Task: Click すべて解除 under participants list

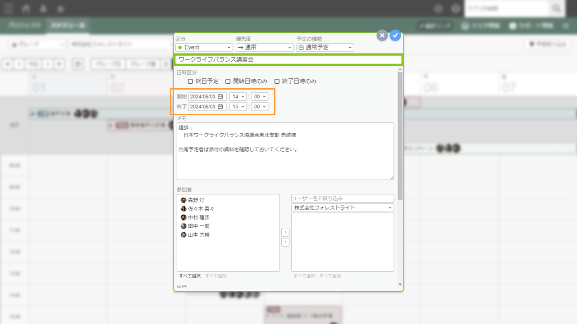Action: (216, 276)
